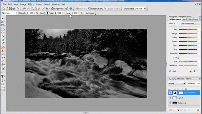202x114 pixels.
Task: Select the rectangle selection tool
Action: click(3, 29)
